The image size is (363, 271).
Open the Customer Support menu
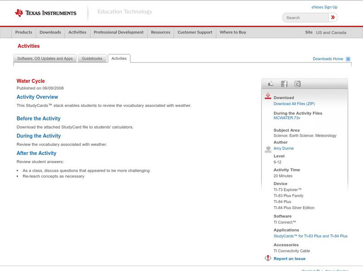[x=195, y=33]
